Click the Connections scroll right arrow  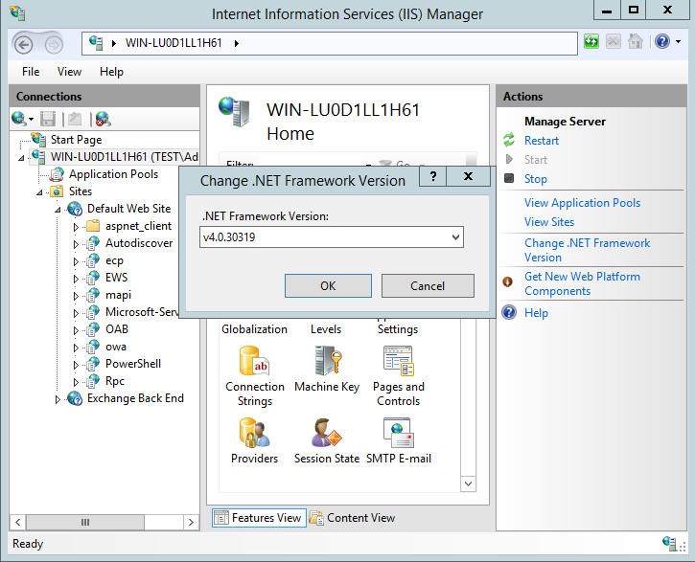click(x=191, y=522)
